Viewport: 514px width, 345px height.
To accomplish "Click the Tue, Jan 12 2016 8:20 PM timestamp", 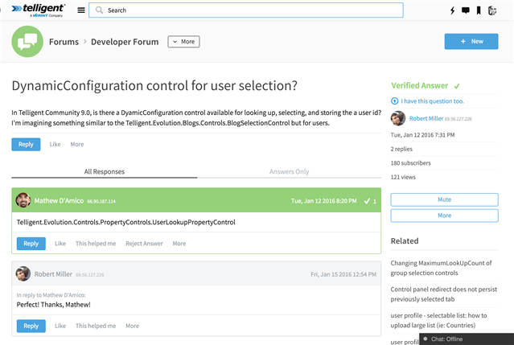I will click(324, 201).
